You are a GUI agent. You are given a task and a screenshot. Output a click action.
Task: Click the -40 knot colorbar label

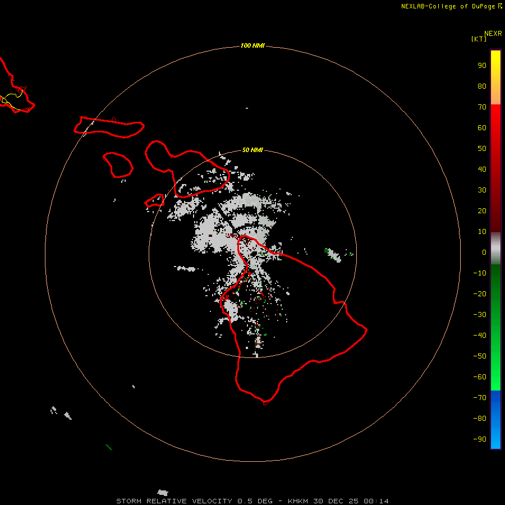point(480,336)
